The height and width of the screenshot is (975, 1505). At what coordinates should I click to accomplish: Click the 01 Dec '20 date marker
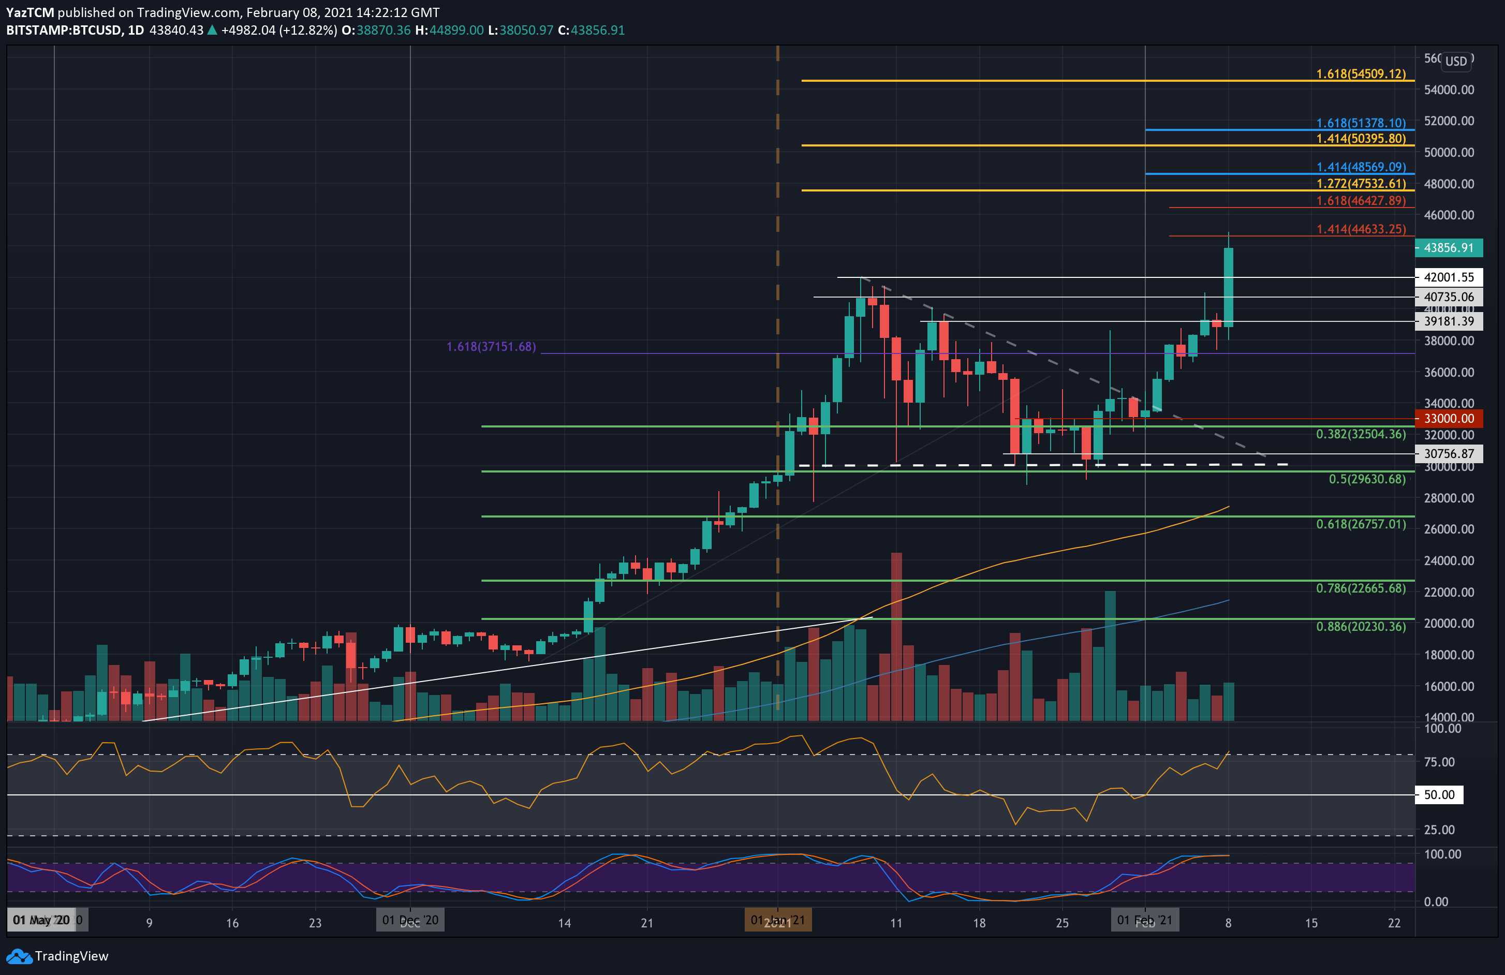(410, 920)
